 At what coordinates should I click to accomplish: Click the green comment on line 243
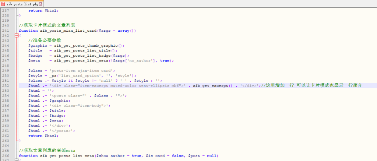pyautogui.click(x=45, y=40)
